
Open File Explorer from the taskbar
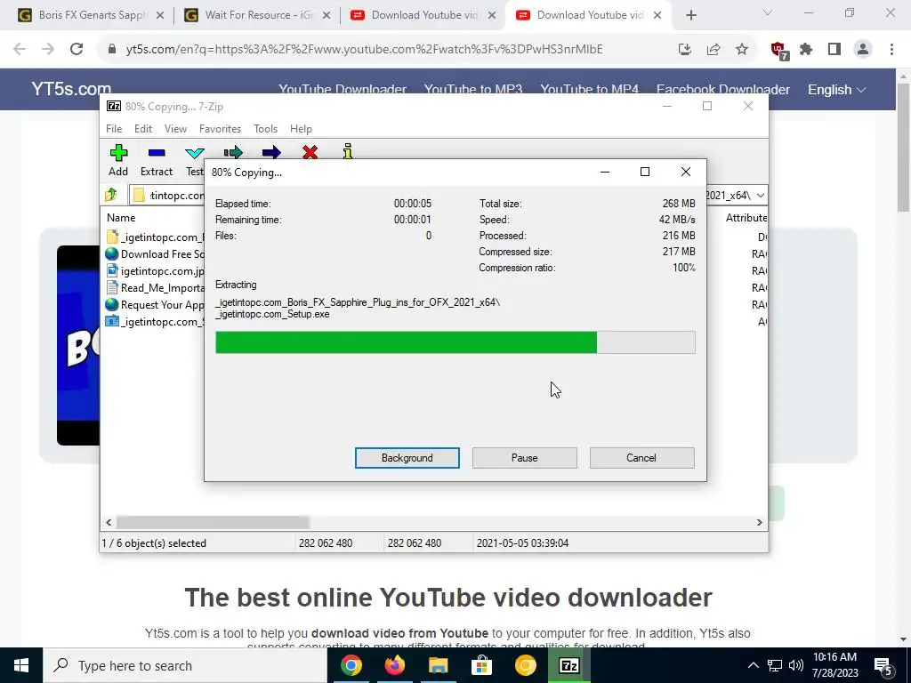point(438,665)
